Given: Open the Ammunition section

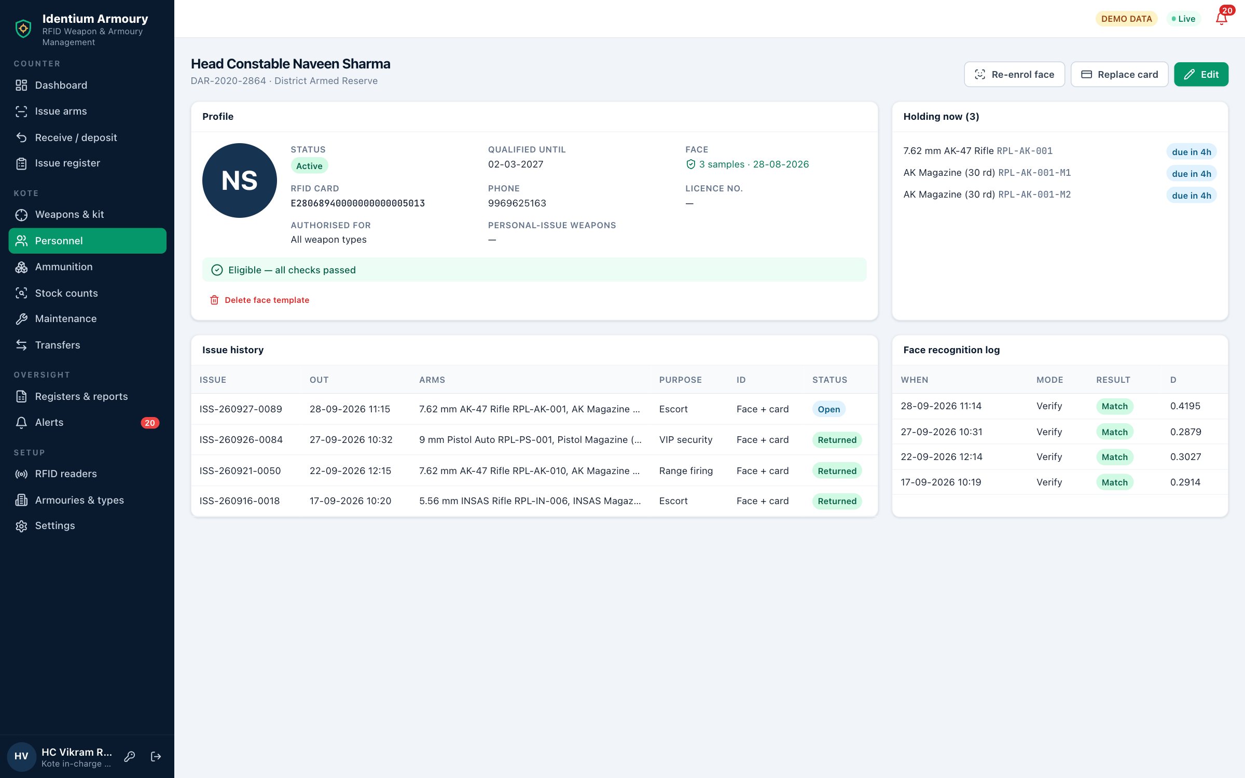Looking at the screenshot, I should tap(87, 267).
